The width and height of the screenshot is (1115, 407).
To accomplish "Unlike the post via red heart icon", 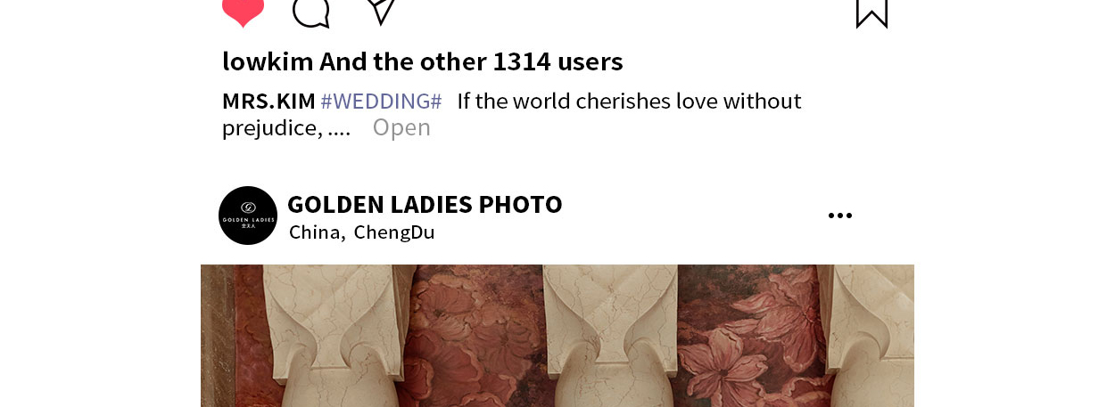I will point(243,12).
